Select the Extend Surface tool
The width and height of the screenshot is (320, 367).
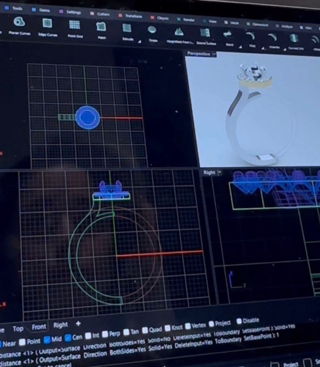tap(205, 33)
